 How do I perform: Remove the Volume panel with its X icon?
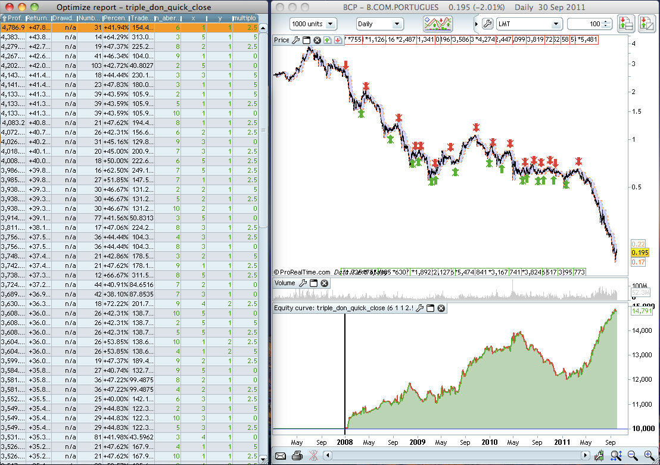325,283
